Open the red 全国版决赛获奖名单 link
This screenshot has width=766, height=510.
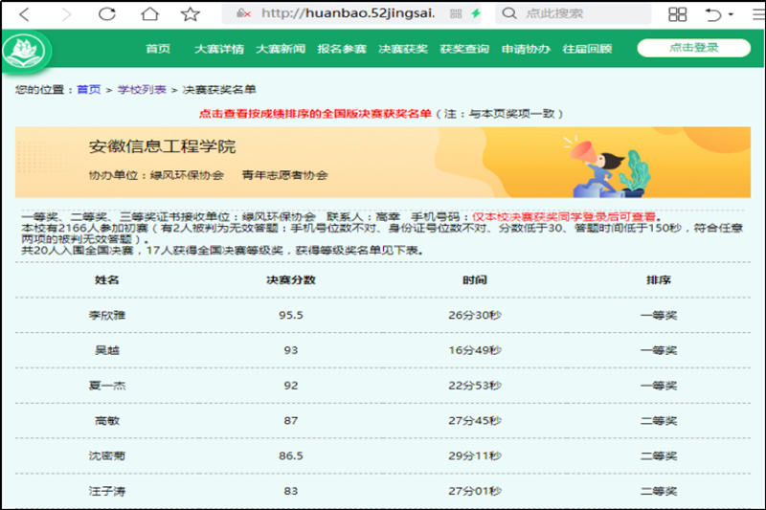(x=315, y=113)
